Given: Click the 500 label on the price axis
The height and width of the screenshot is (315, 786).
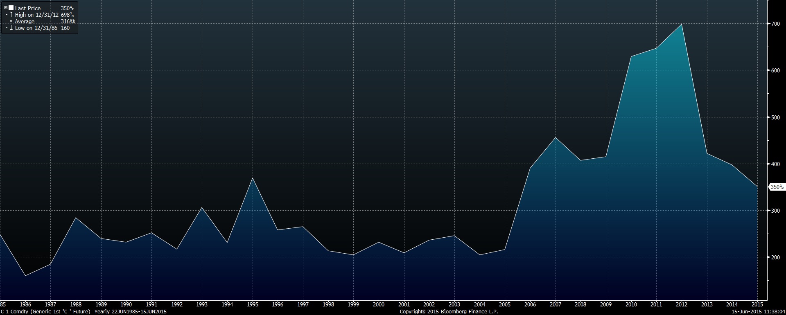Looking at the screenshot, I should click(775, 117).
